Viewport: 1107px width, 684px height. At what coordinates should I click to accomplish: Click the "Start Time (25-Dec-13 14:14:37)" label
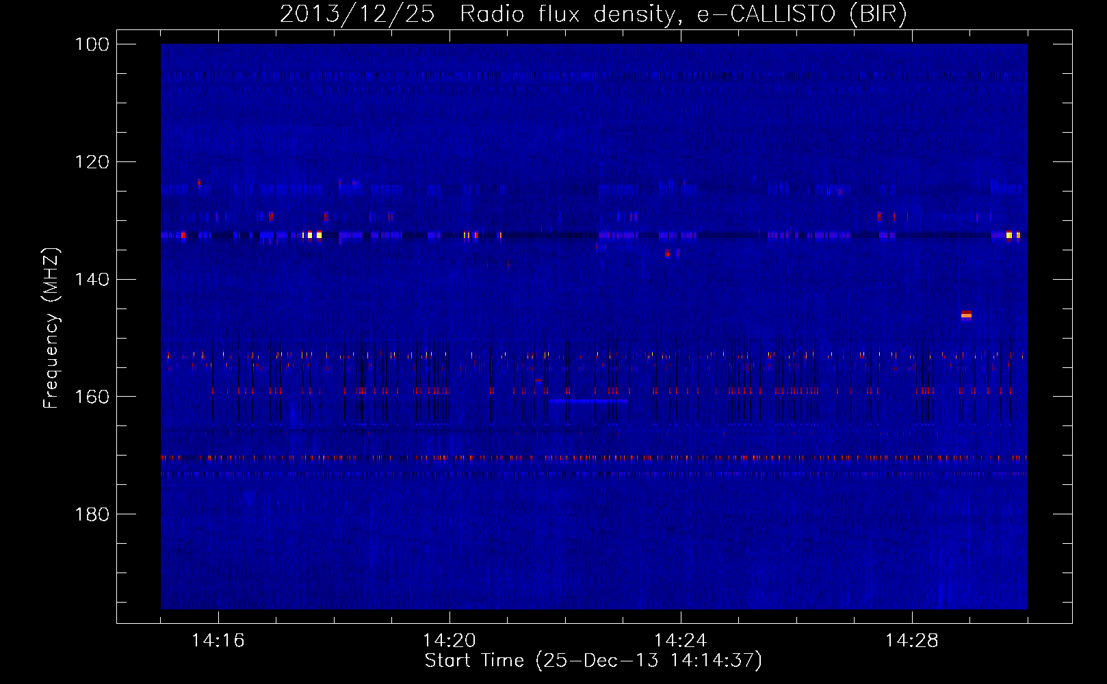click(x=593, y=661)
